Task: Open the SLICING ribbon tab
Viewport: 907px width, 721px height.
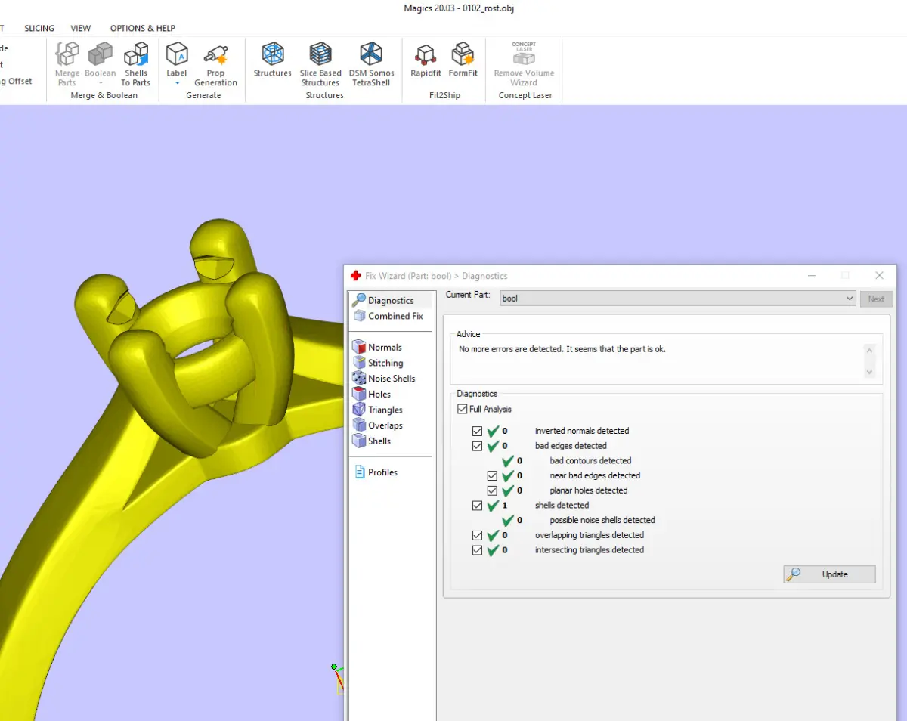Action: coord(39,28)
